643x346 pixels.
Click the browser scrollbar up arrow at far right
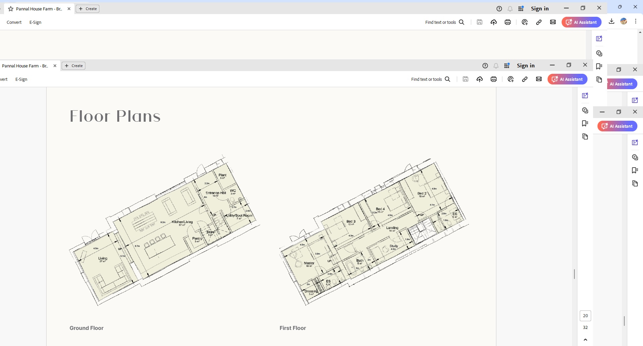[640, 32]
